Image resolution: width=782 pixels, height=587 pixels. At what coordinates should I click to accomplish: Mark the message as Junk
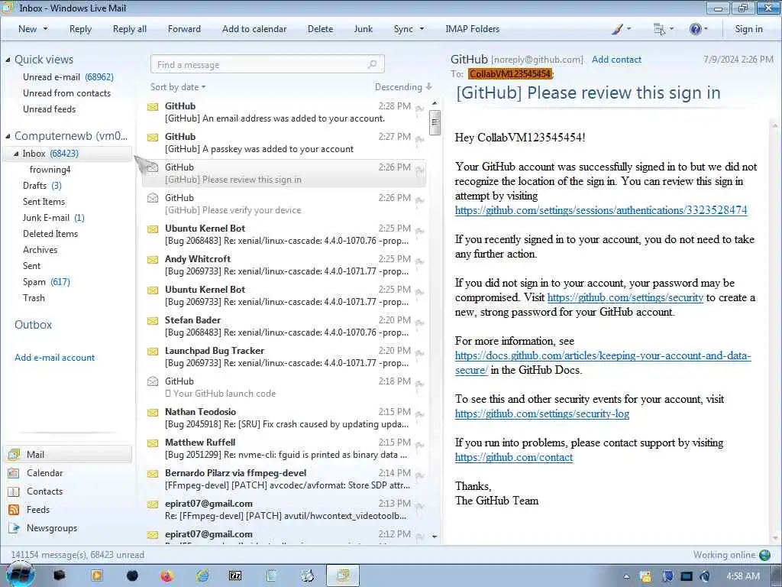(x=363, y=29)
